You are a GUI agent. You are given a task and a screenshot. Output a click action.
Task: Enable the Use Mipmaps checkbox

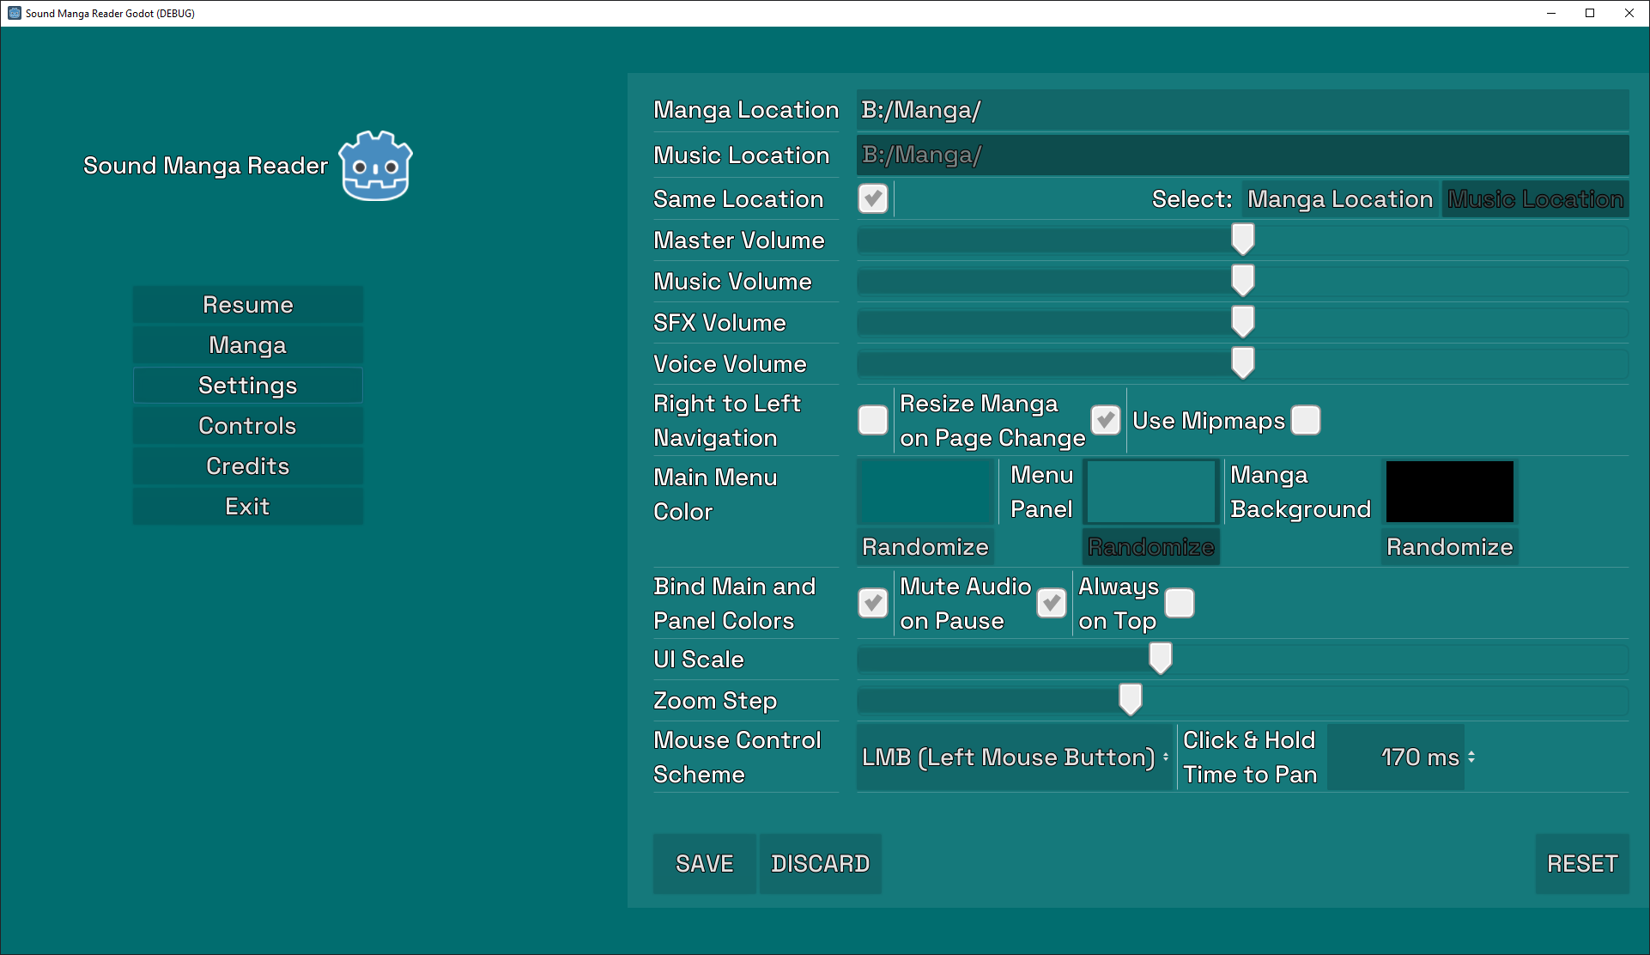(x=1306, y=421)
